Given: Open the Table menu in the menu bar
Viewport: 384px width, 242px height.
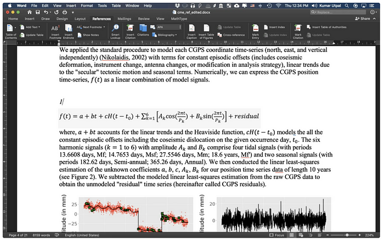Looking at the screenshot, I should 116,5.
